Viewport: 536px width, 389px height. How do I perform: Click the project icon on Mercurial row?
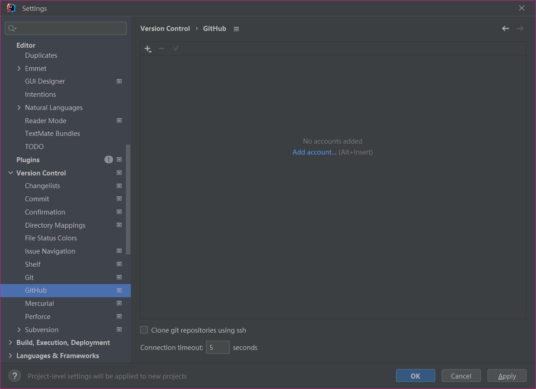tap(119, 303)
